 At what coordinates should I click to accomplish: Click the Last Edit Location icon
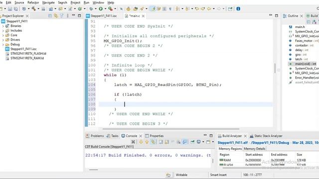click(x=197, y=9)
